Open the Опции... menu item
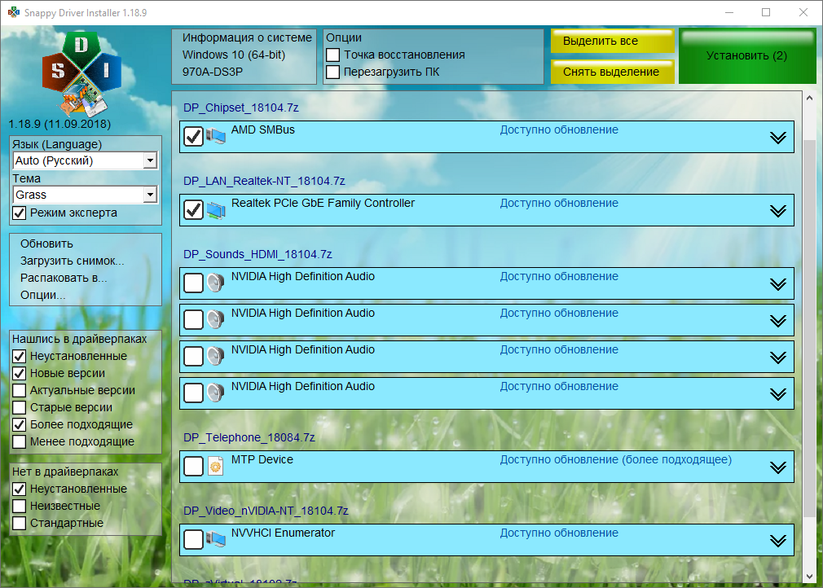Image resolution: width=823 pixels, height=588 pixels. pos(43,296)
